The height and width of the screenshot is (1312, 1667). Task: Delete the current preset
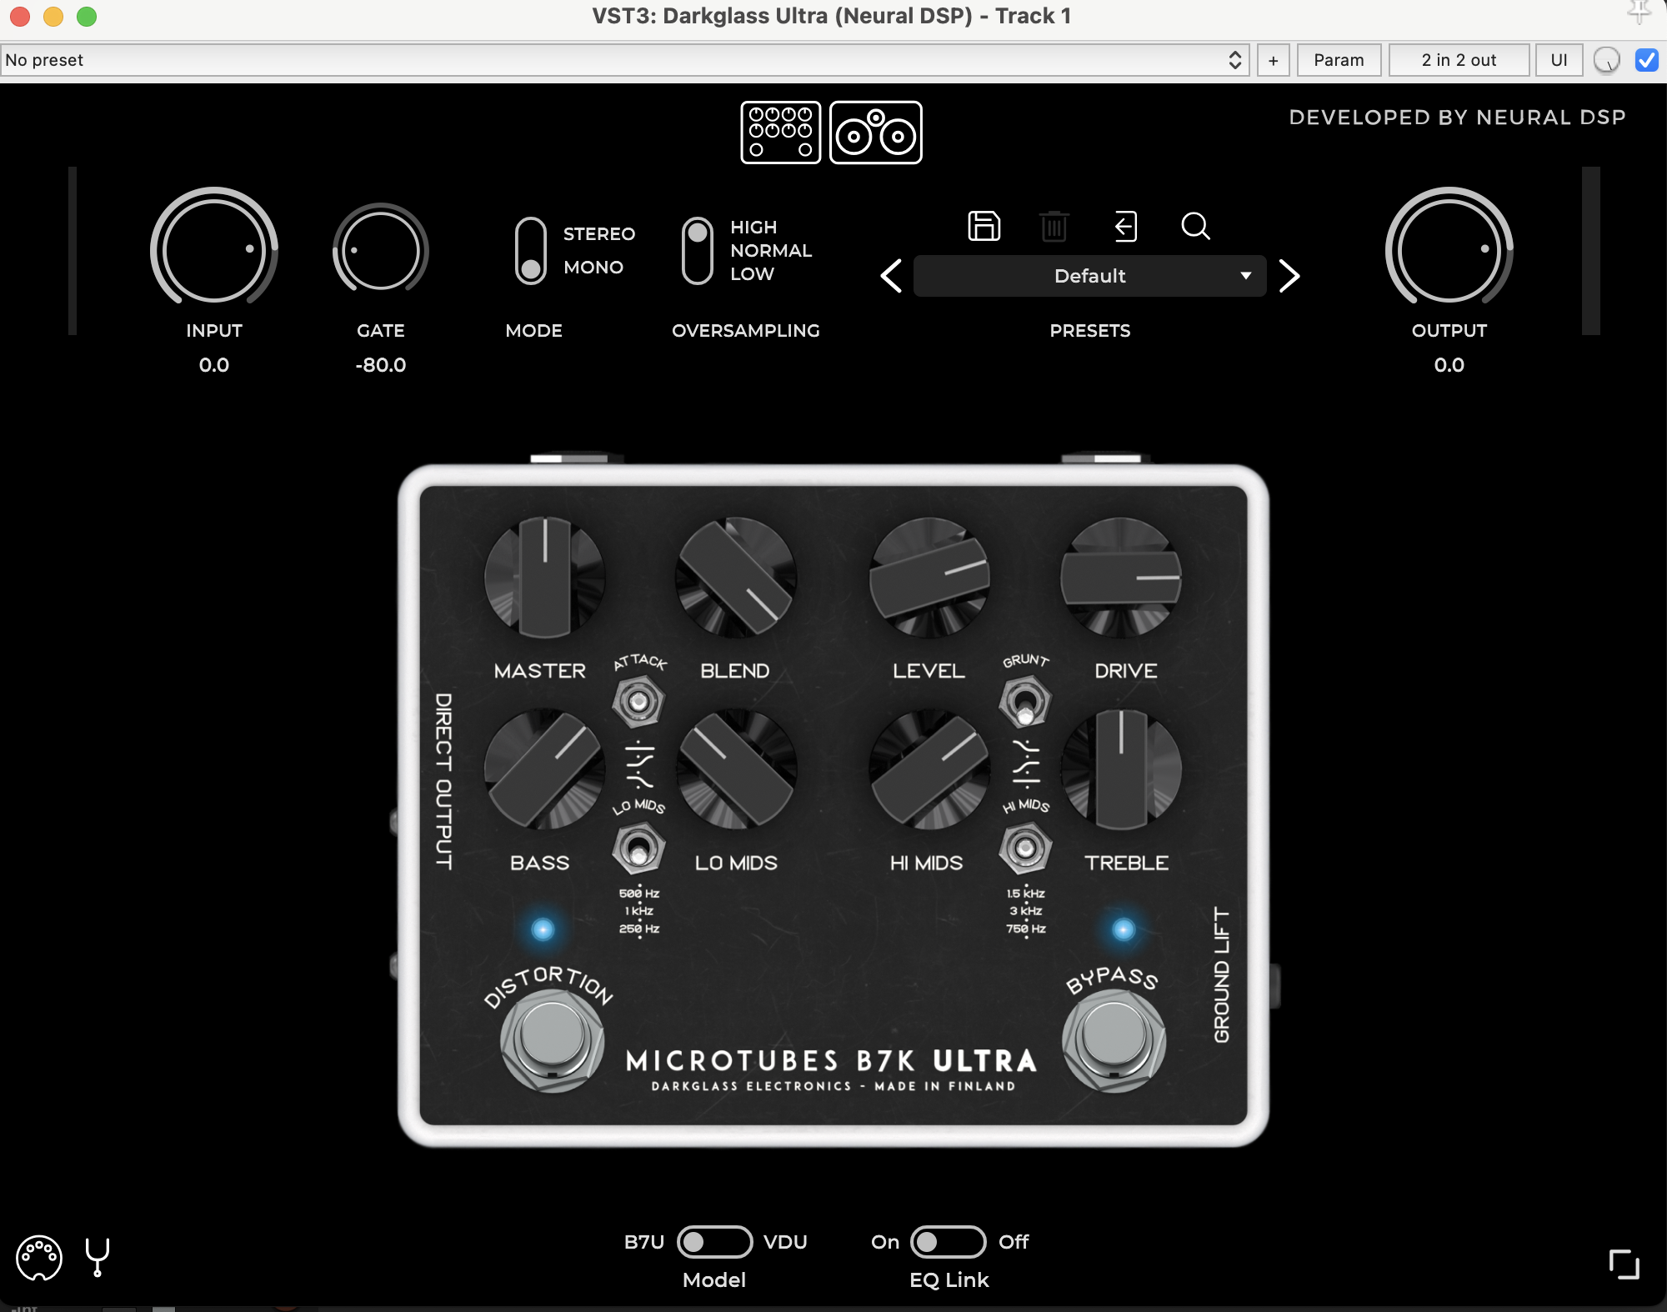pyautogui.click(x=1054, y=227)
